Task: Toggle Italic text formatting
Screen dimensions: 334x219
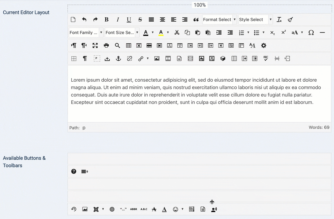Action: pyautogui.click(x=118, y=19)
